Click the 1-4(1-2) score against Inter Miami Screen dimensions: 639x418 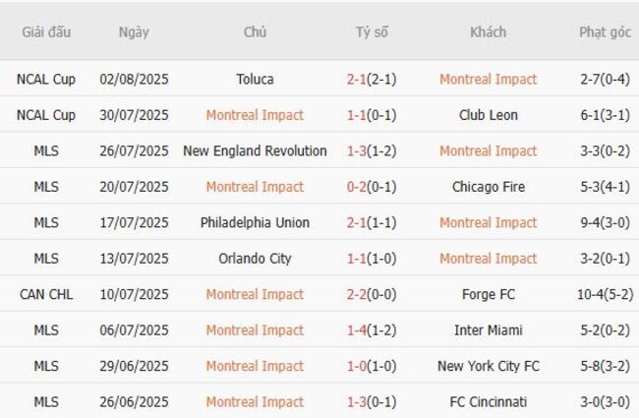[372, 330]
